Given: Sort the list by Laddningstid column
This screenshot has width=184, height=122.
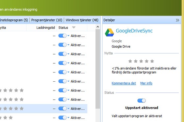Looking at the screenshot, I should click(46, 28).
